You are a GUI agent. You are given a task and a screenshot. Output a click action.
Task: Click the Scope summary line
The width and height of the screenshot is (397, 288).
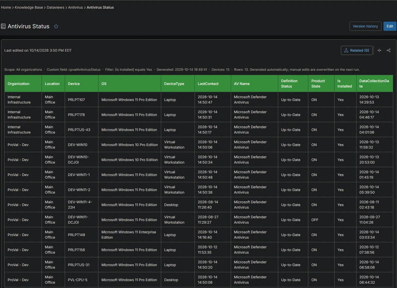pyautogui.click(x=182, y=69)
